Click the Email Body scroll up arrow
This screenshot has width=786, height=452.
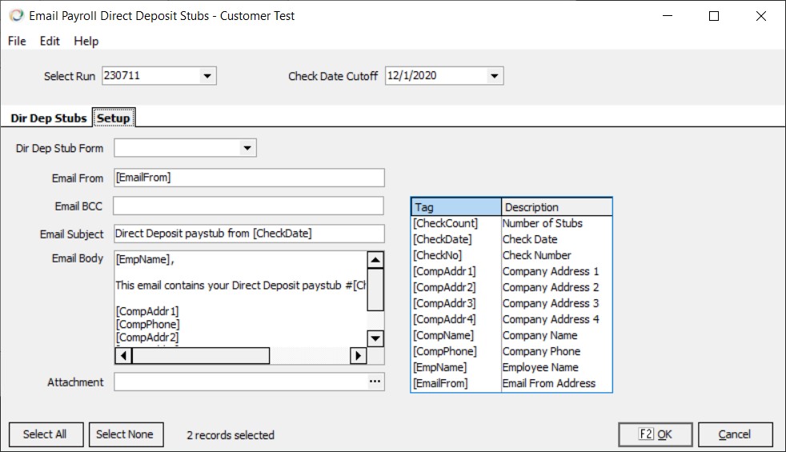(x=375, y=260)
